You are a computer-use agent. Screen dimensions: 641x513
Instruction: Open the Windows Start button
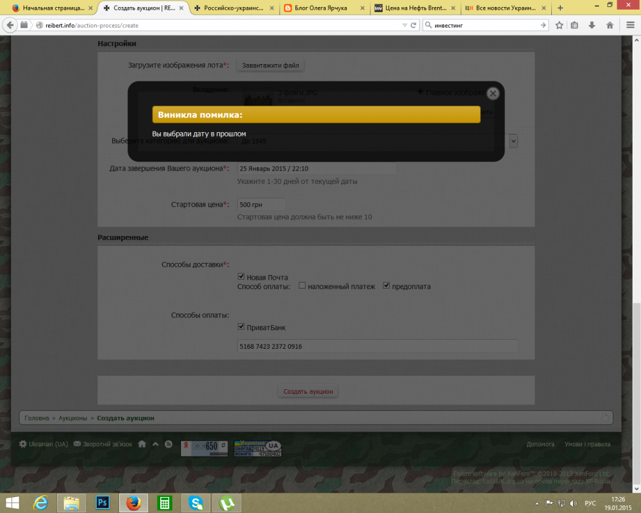tap(12, 503)
